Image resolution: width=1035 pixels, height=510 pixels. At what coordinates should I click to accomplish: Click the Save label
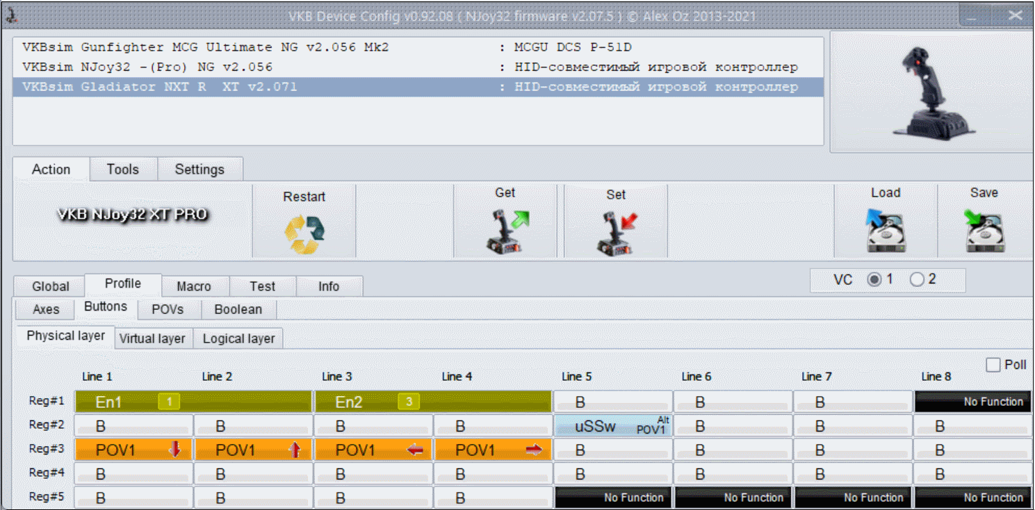click(x=984, y=193)
